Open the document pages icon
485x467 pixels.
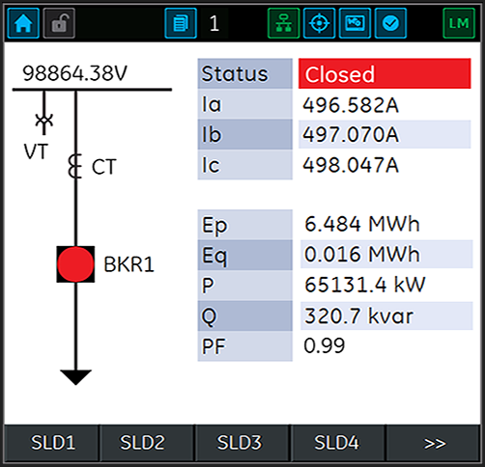[181, 23]
